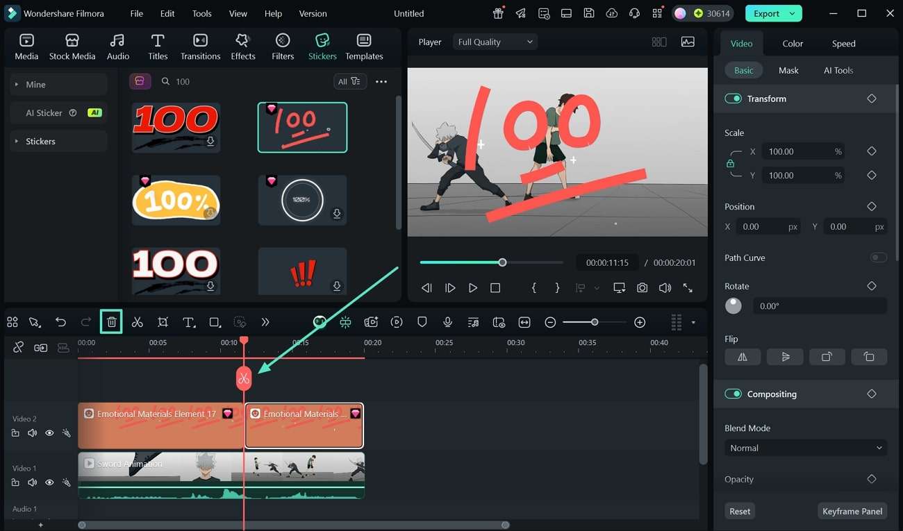Take a snapshot with the camera icon
The height and width of the screenshot is (531, 903).
coord(643,287)
